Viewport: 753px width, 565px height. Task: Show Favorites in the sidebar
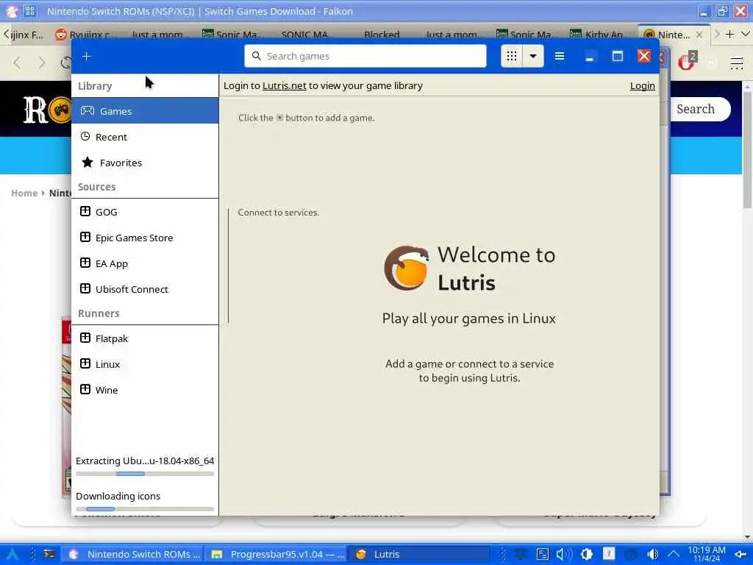point(145,163)
